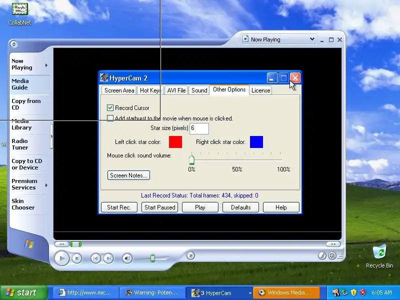This screenshot has height=300, width=400.
Task: Collapse the Media Player taskbar side handle
Action: 51,136
